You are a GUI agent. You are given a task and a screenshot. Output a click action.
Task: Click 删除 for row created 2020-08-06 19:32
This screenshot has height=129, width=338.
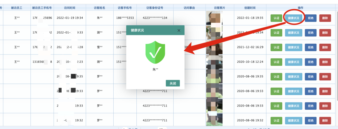point(325,120)
